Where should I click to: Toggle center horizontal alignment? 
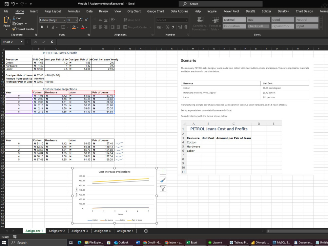(x=100, y=27)
